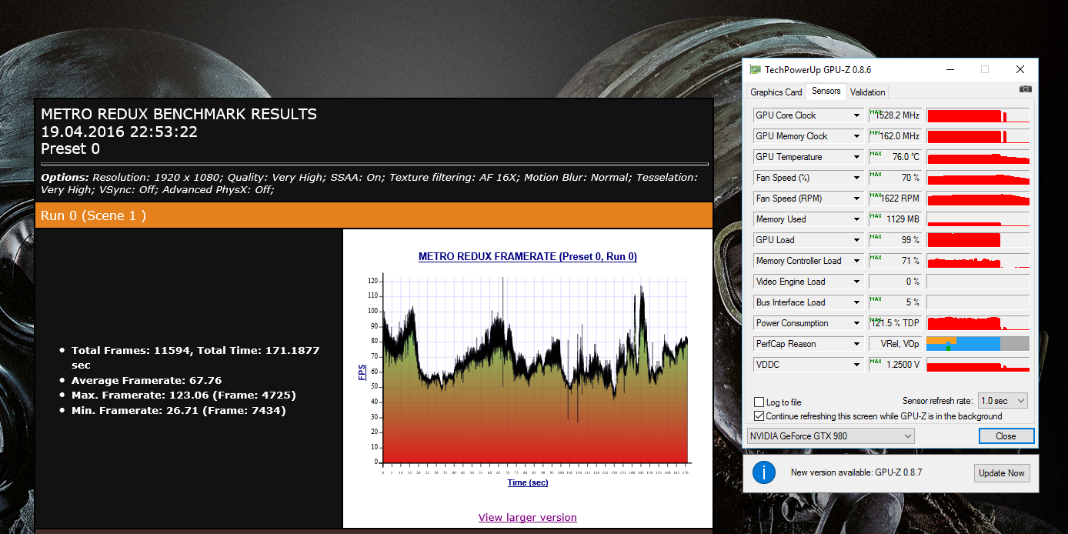The width and height of the screenshot is (1068, 534).
Task: Click the GPU Load history graph
Action: 978,240
